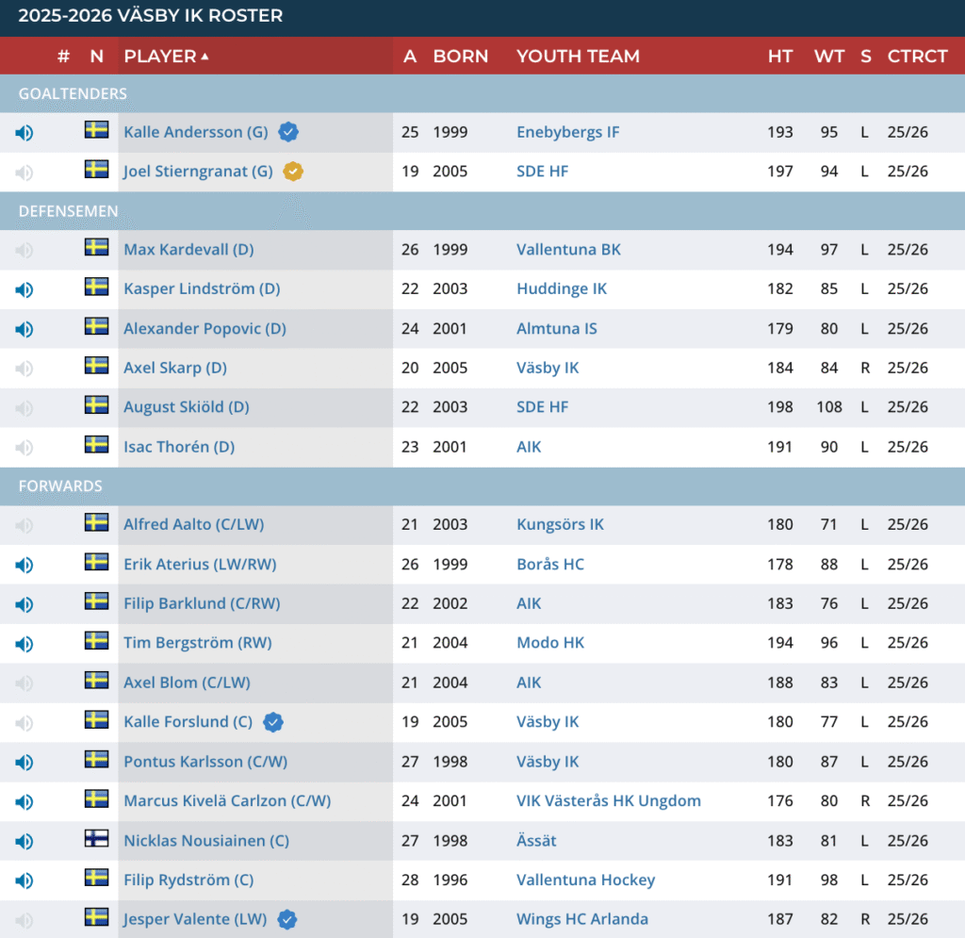965x938 pixels.
Task: Click speaker icon for Pontus Karlsson
Action: pyautogui.click(x=24, y=763)
